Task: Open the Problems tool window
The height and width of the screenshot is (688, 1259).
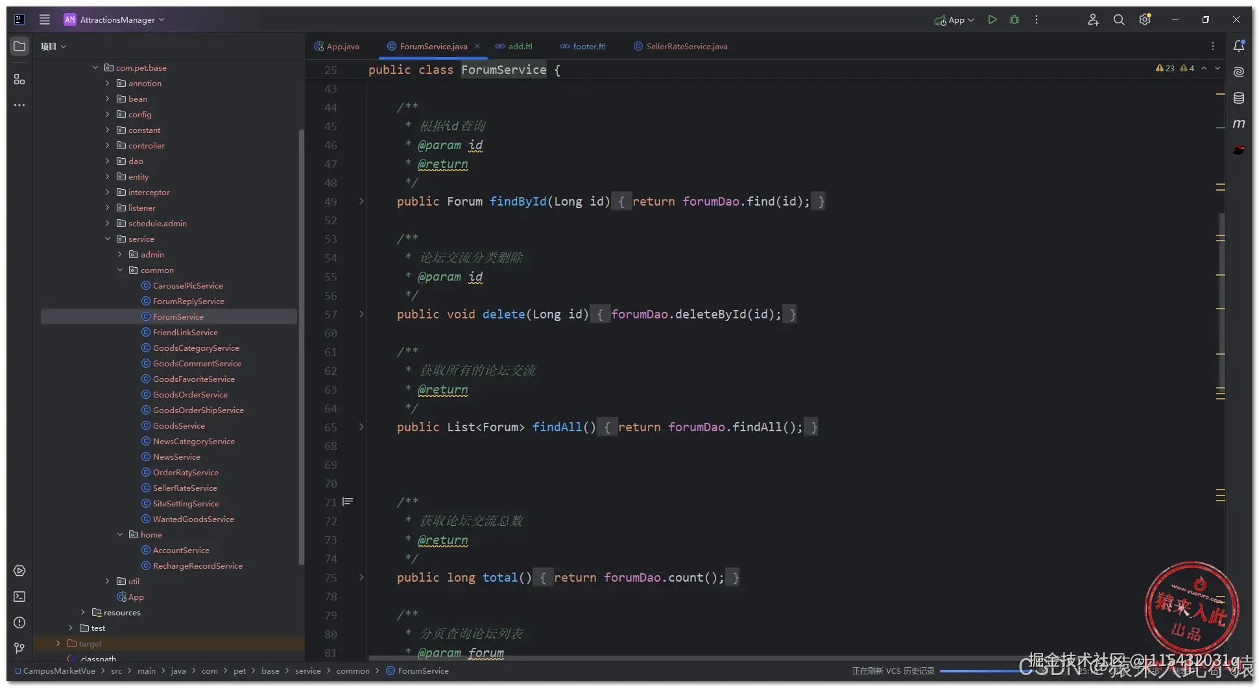Action: point(19,623)
